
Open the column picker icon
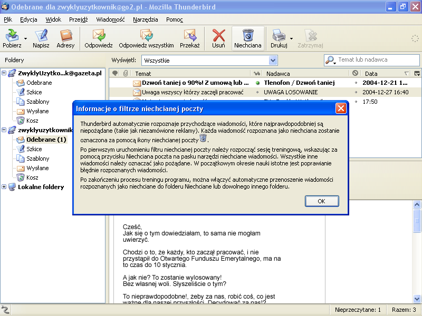[x=417, y=73]
